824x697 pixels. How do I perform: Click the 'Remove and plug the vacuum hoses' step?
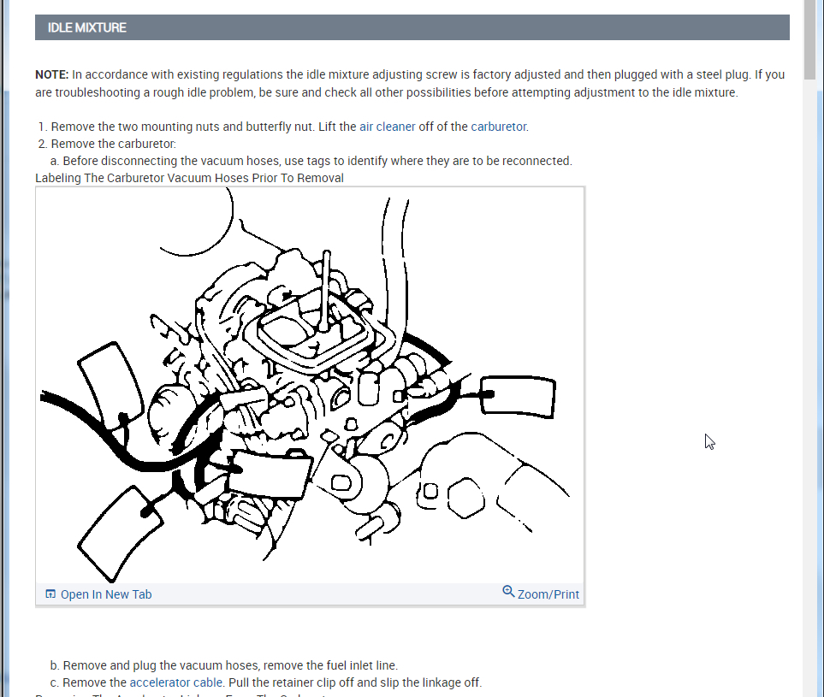click(x=230, y=665)
